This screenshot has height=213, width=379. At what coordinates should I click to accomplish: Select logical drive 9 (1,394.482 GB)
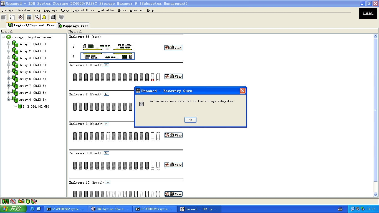[x=36, y=106]
